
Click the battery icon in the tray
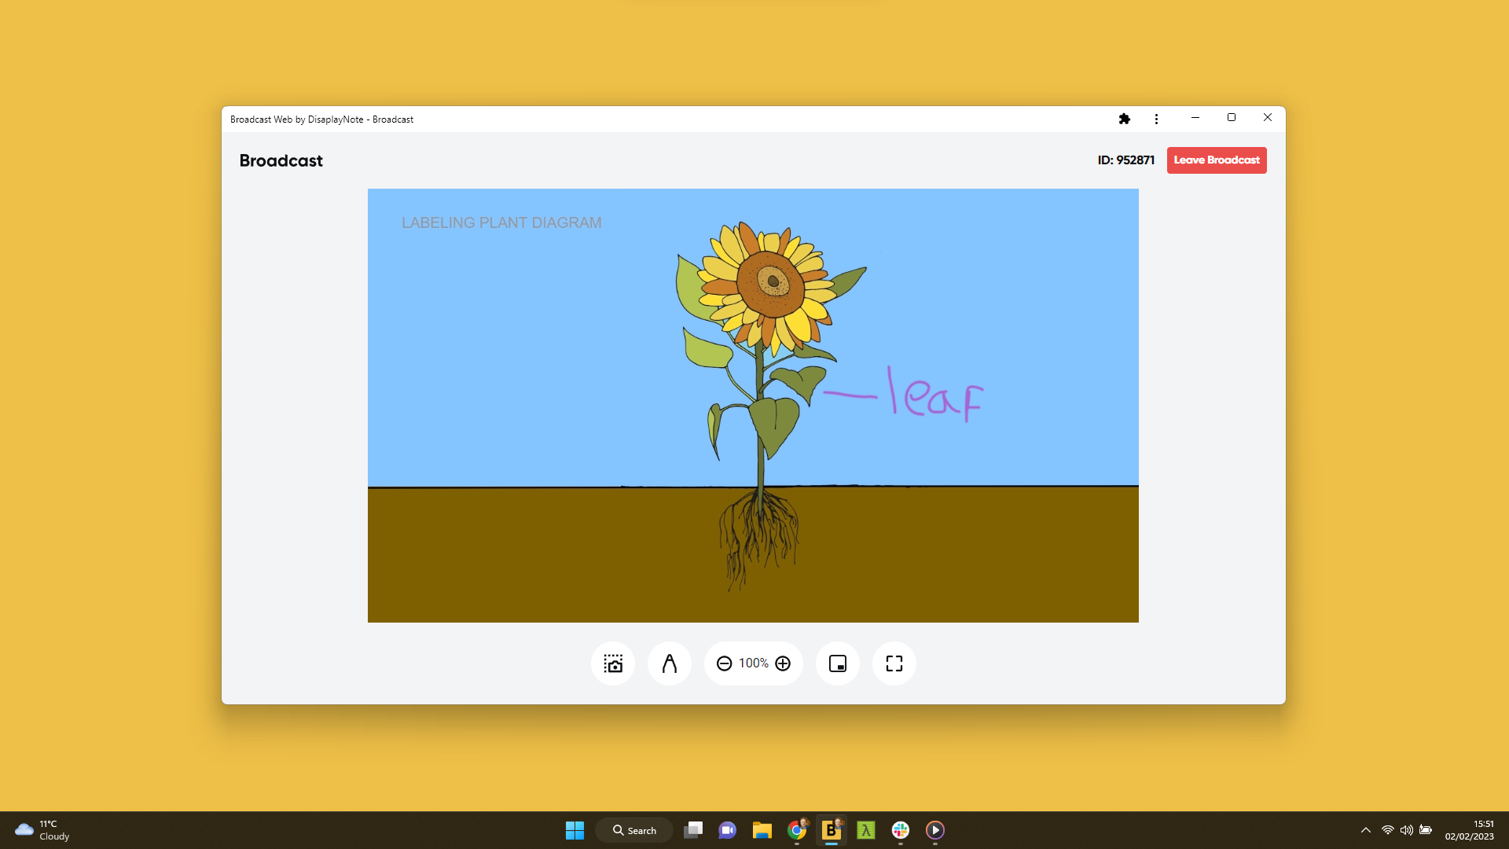[1426, 830]
